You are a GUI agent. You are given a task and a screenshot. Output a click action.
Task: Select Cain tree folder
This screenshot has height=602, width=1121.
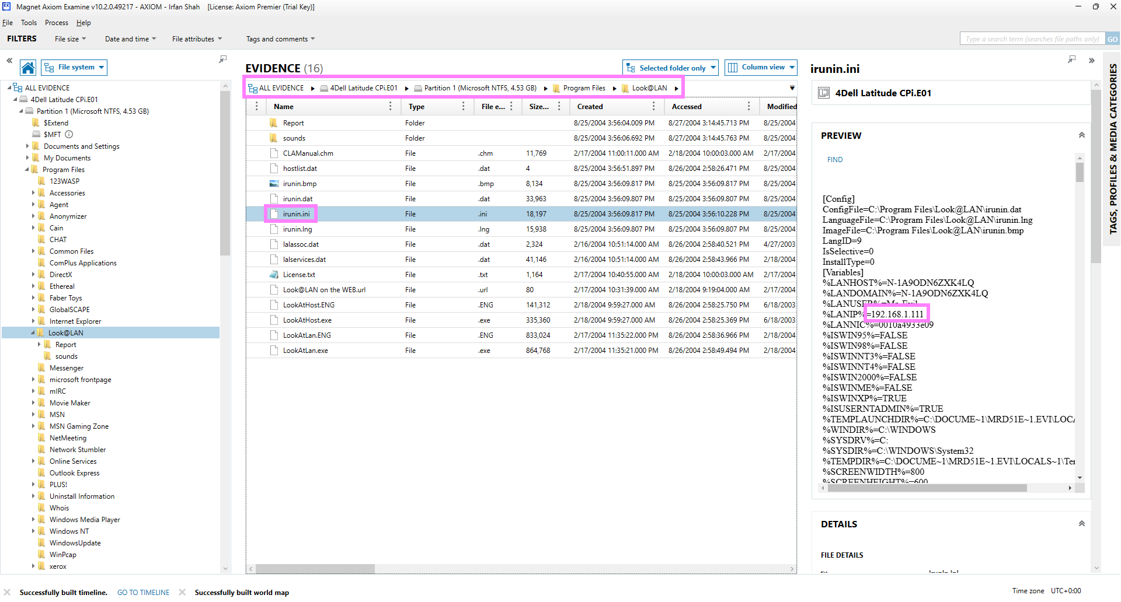point(56,228)
